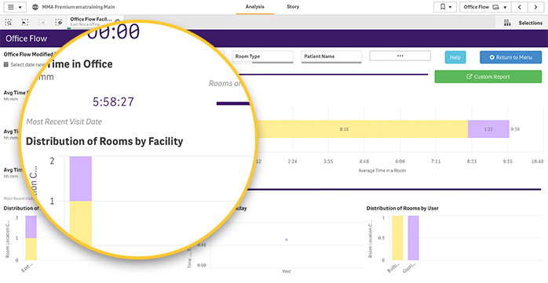548x283 pixels.
Task: Click the Wed axis label
Action: [x=286, y=271]
